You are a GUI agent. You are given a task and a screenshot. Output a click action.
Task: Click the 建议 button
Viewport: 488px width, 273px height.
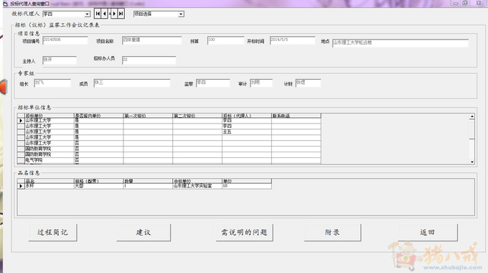pos(144,233)
